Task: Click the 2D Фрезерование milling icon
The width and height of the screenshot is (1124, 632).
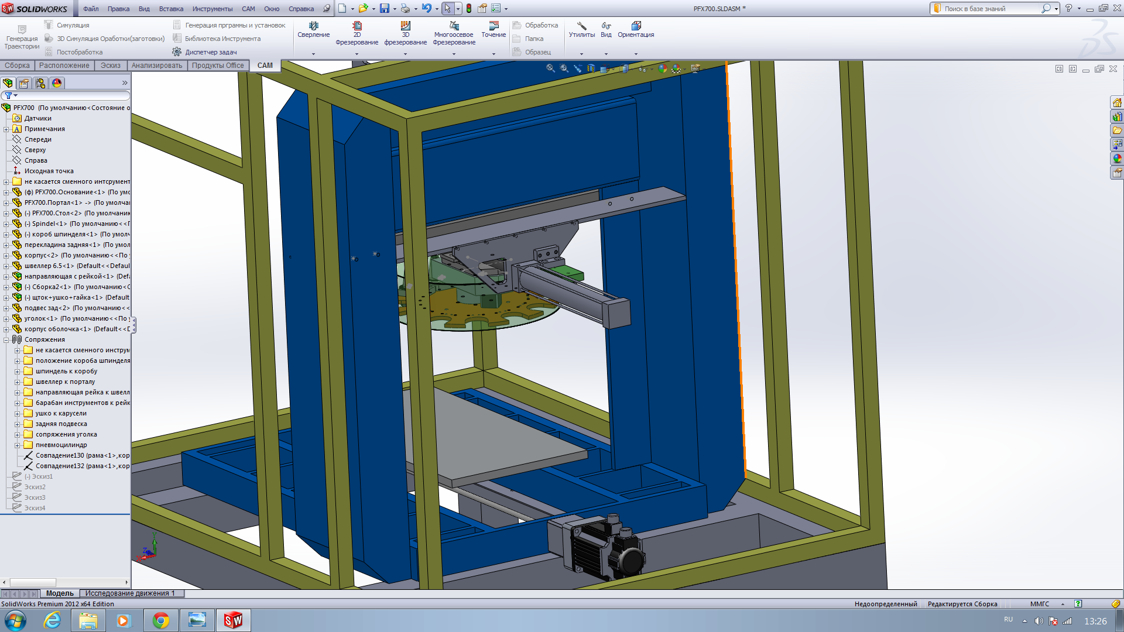Action: [357, 26]
